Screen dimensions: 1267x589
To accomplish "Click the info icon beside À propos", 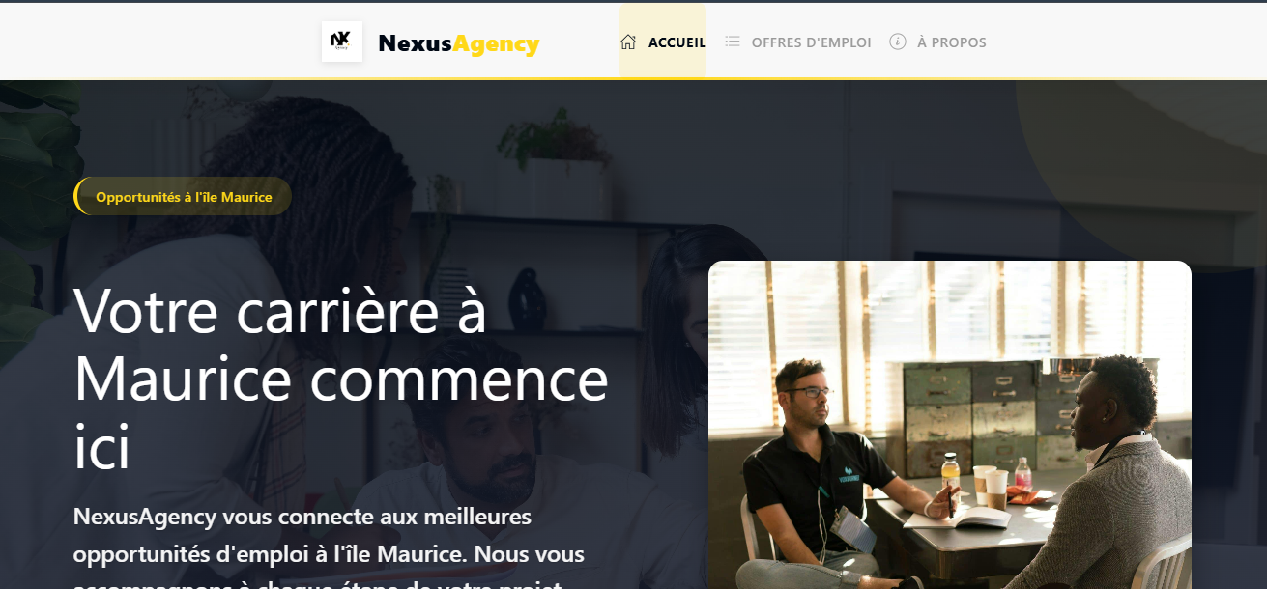I will pos(898,42).
